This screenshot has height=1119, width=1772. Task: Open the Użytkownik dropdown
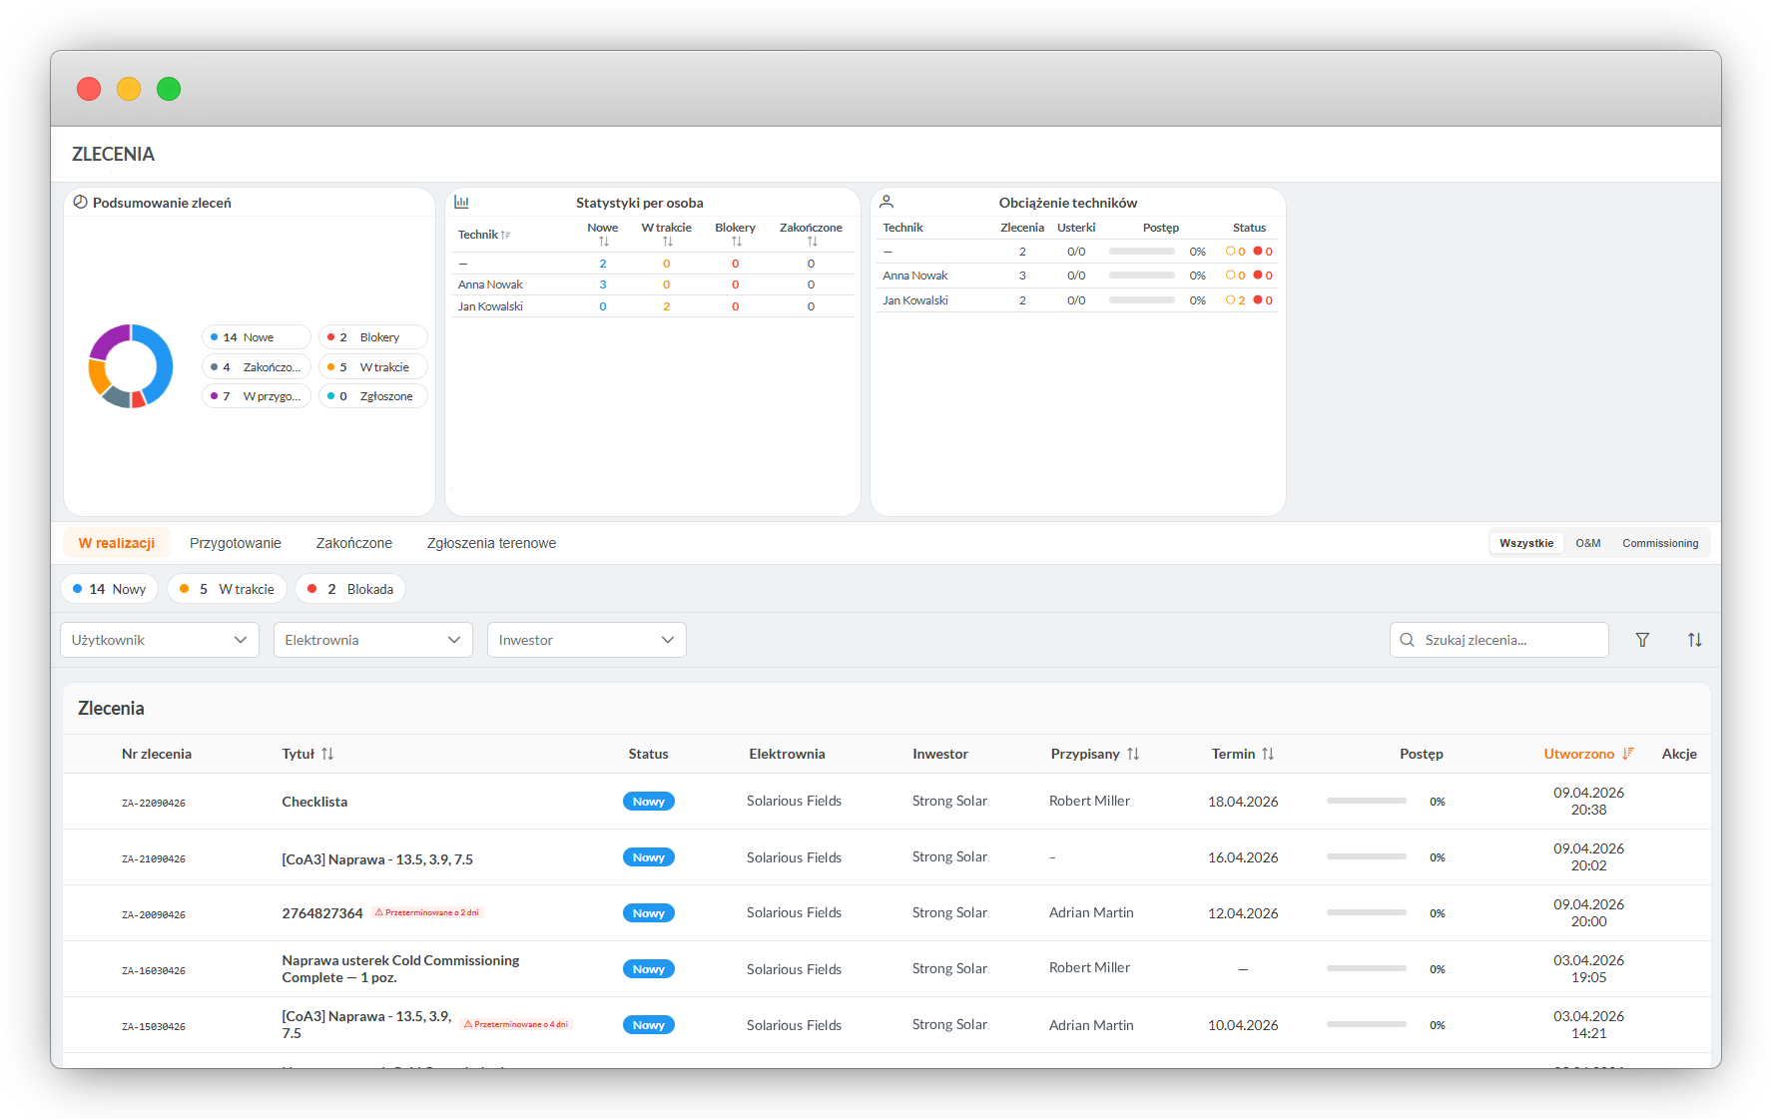[160, 640]
